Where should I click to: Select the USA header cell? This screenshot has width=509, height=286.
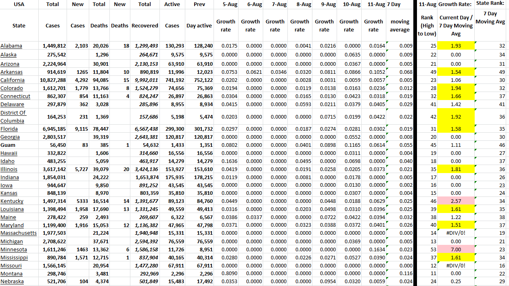coord(19,4)
